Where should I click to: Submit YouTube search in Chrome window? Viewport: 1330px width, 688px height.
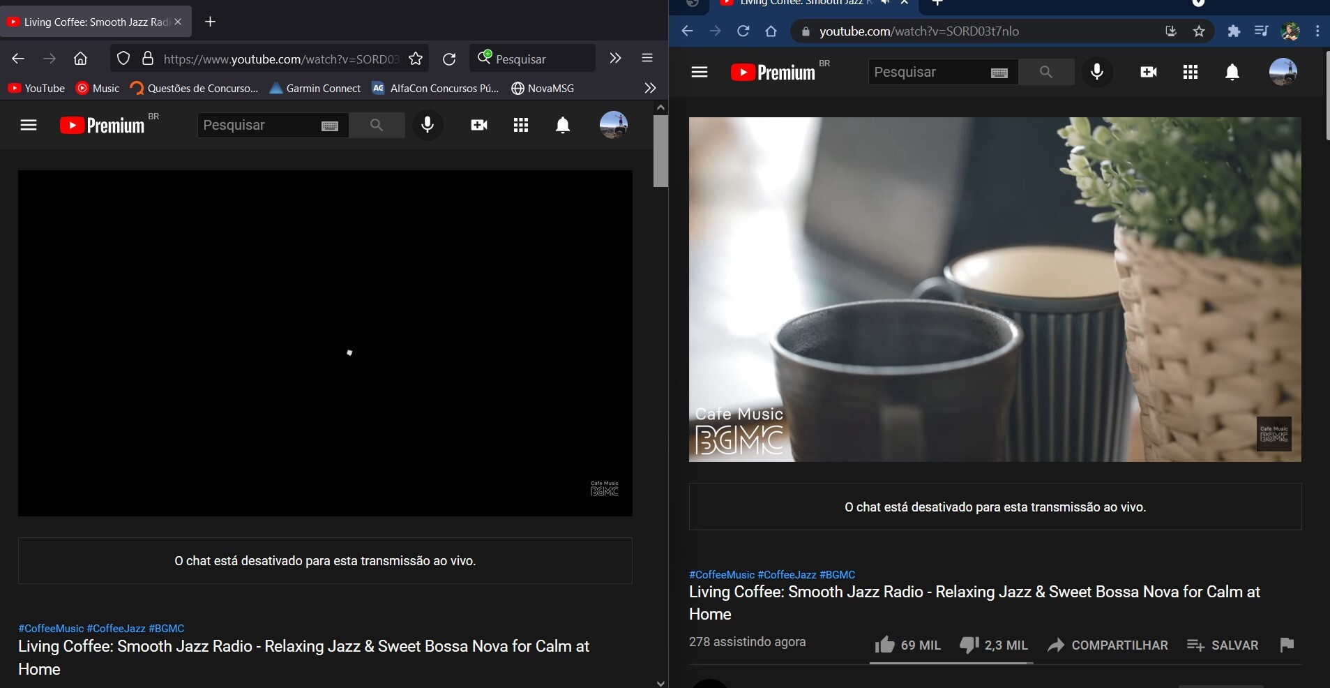click(x=1046, y=72)
